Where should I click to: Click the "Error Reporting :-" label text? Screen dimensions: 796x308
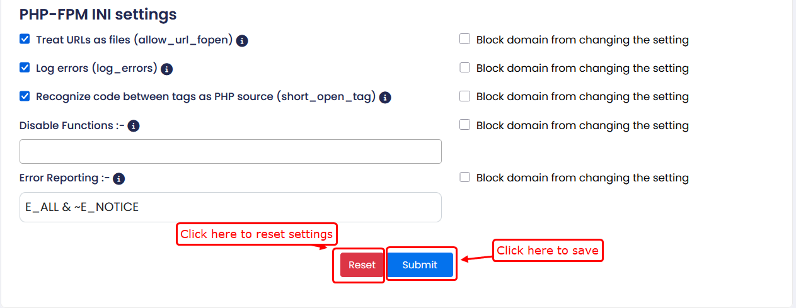pos(64,178)
